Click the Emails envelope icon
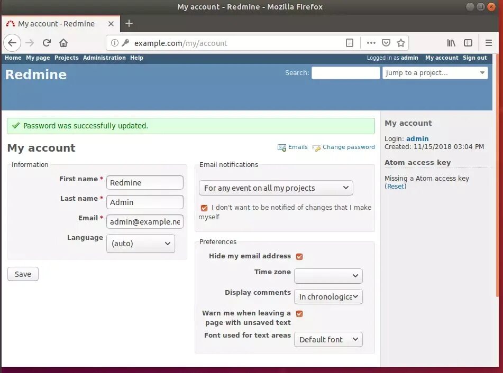Viewport: 503px width, 373px height. point(282,147)
